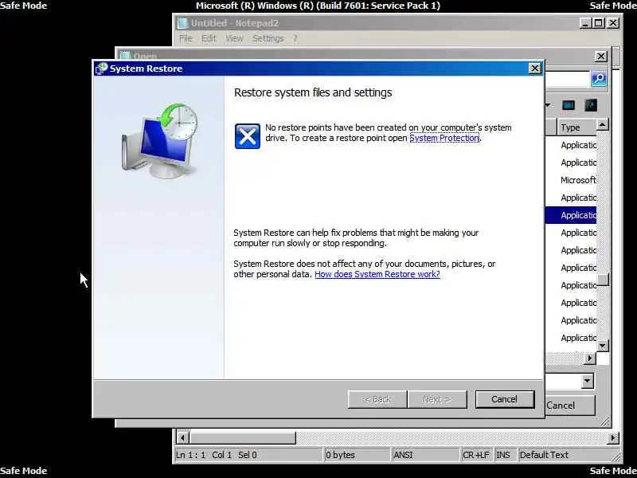
Task: Click the view layout icon in Open dialog
Action: [x=569, y=106]
